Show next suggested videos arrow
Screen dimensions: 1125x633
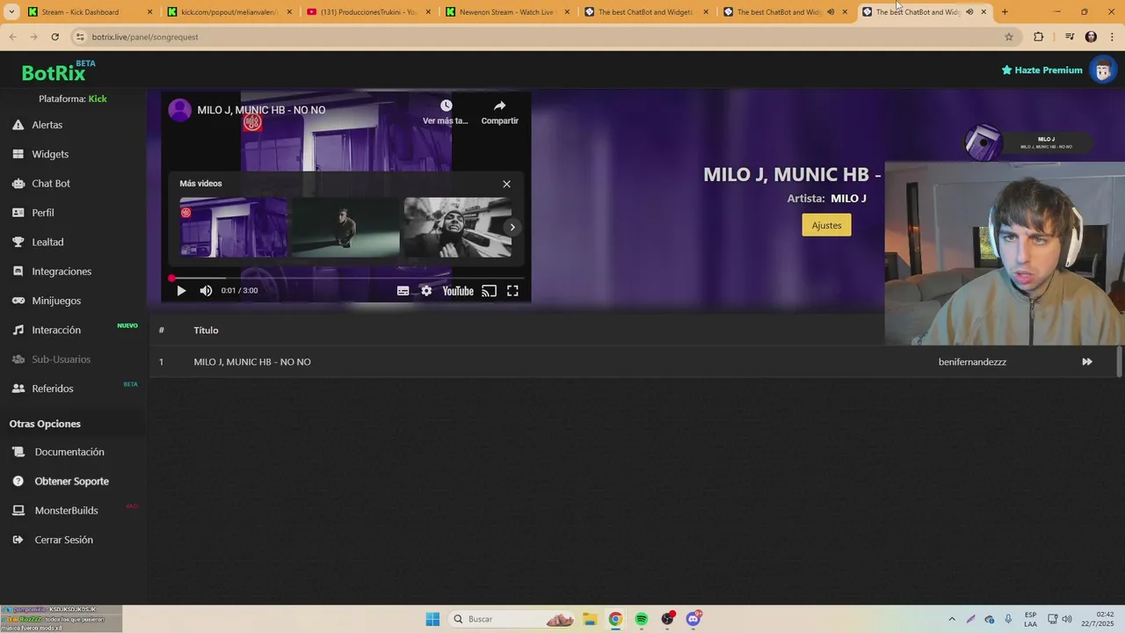point(512,227)
